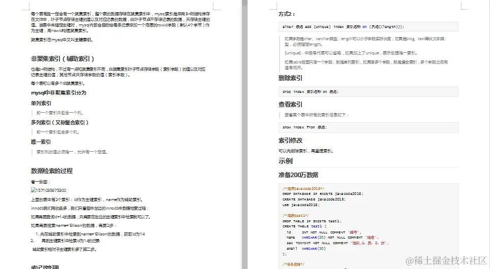Click the partially visible "索引管理" heading
The height and width of the screenshot is (269, 490).
click(45, 267)
